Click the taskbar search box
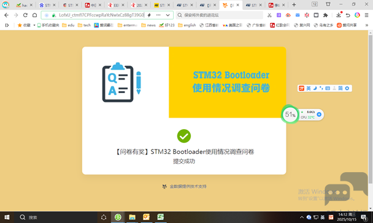This screenshot has height=223, width=373. coord(56,217)
